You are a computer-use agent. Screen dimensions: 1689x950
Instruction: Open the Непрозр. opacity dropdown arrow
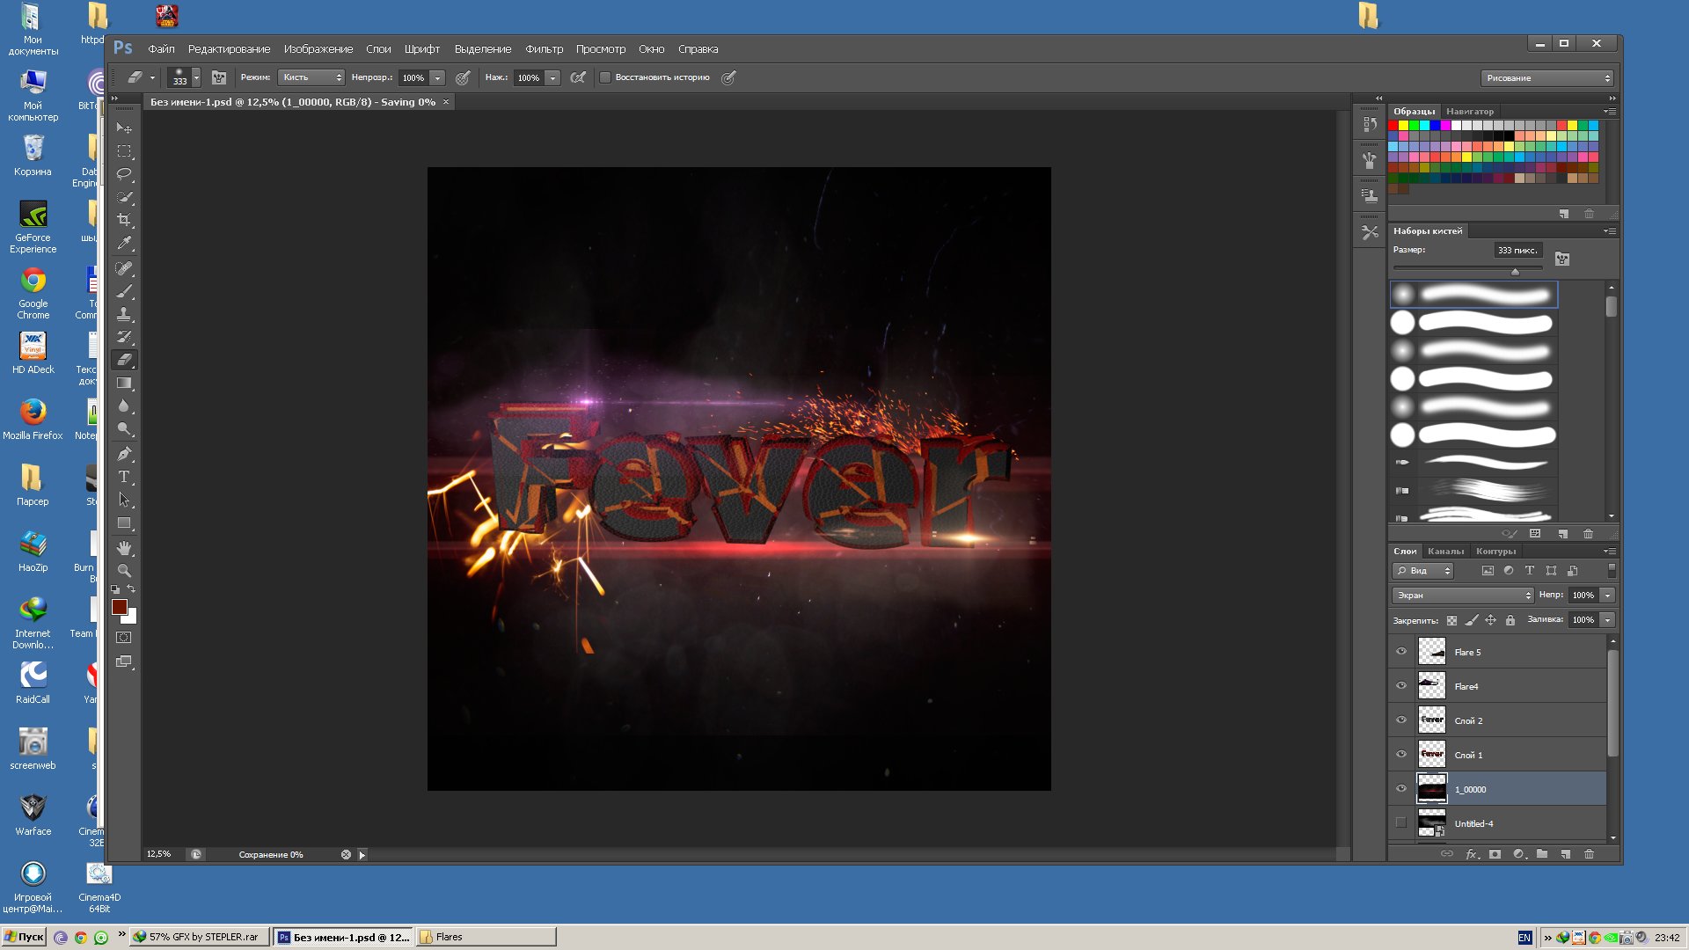pos(438,77)
